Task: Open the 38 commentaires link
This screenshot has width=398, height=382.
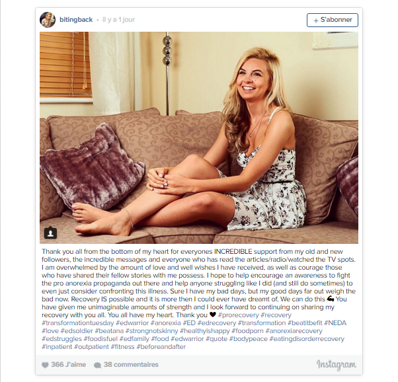Action: (131, 365)
